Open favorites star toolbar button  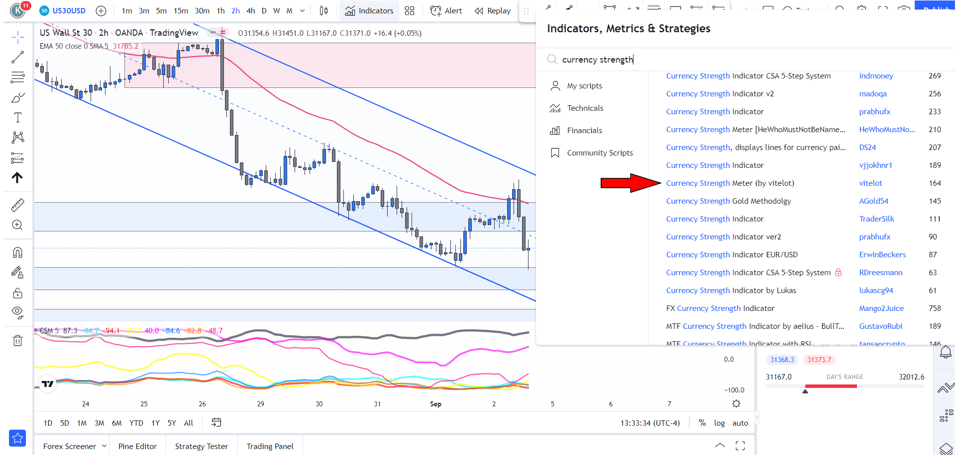[x=17, y=438]
